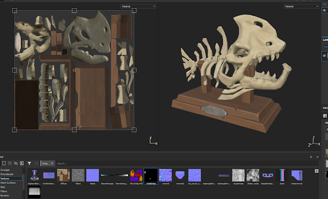The width and height of the screenshot is (328, 199).
Task: Select the GunLPgunID color map thumbnail
Action: pyautogui.click(x=136, y=175)
